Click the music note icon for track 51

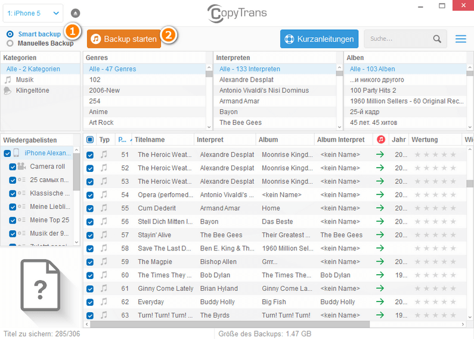pos(104,155)
